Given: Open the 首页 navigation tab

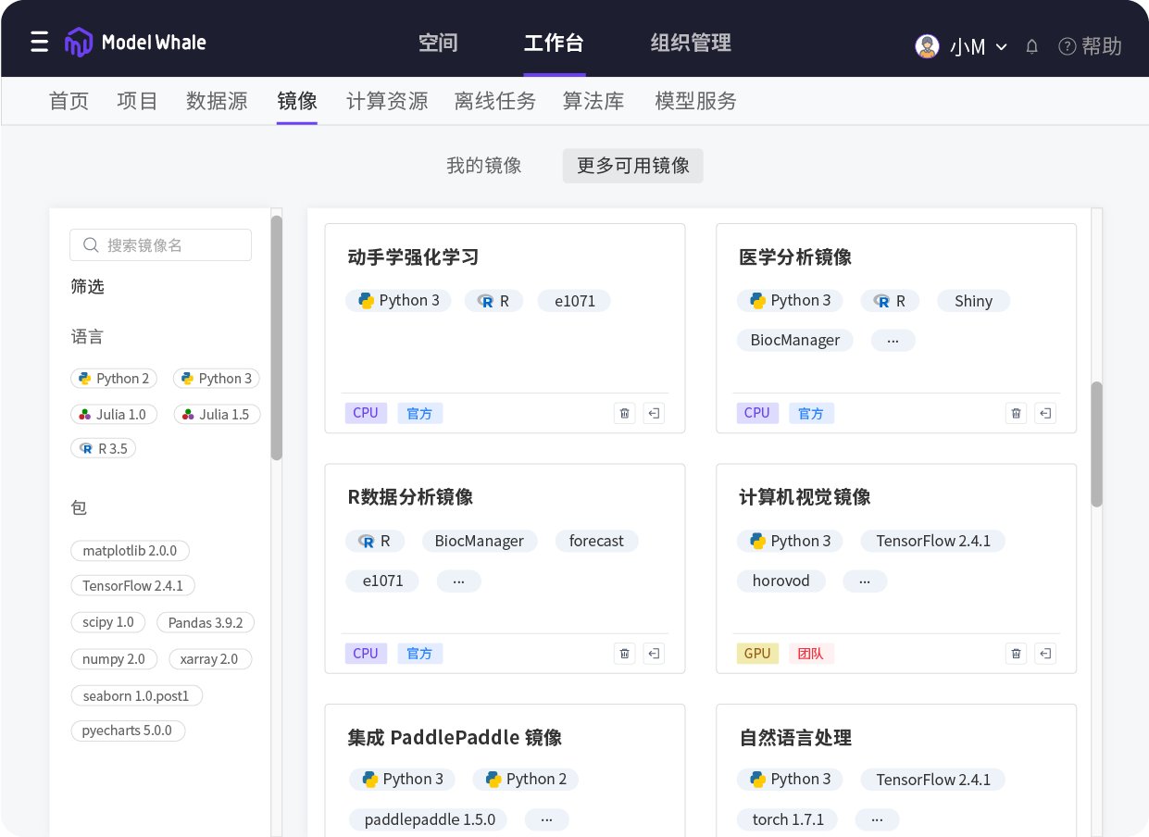Looking at the screenshot, I should (x=69, y=101).
